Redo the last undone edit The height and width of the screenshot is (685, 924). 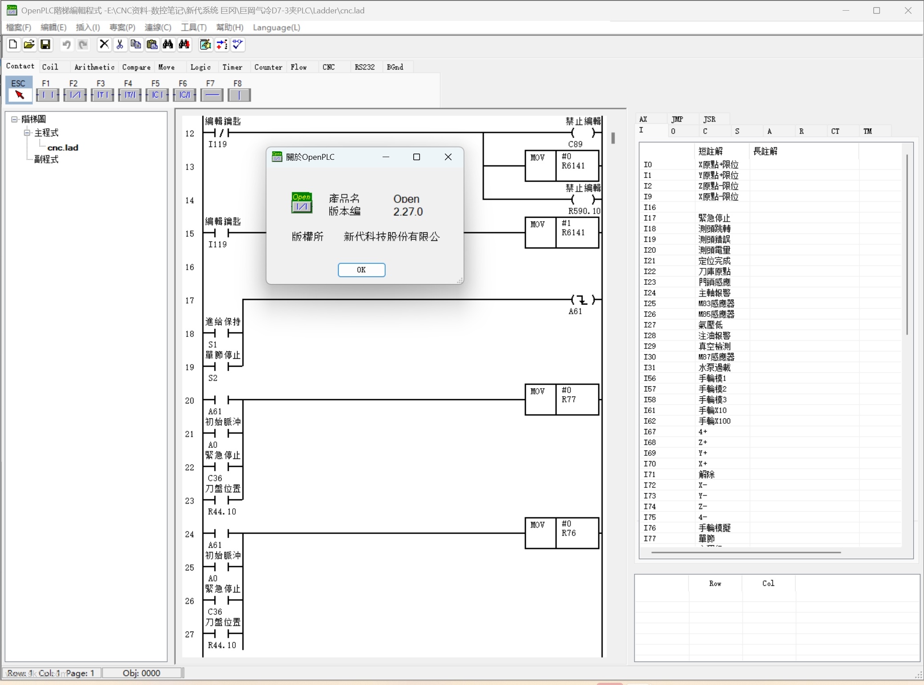pos(83,45)
